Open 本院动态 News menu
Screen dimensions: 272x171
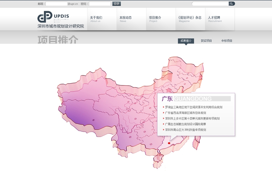coord(125,19)
